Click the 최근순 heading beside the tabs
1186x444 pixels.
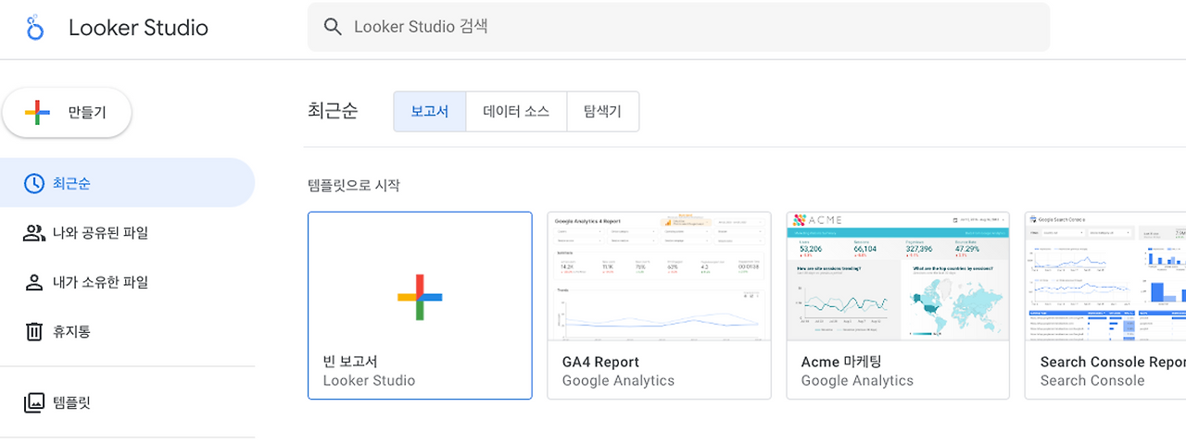click(x=333, y=111)
